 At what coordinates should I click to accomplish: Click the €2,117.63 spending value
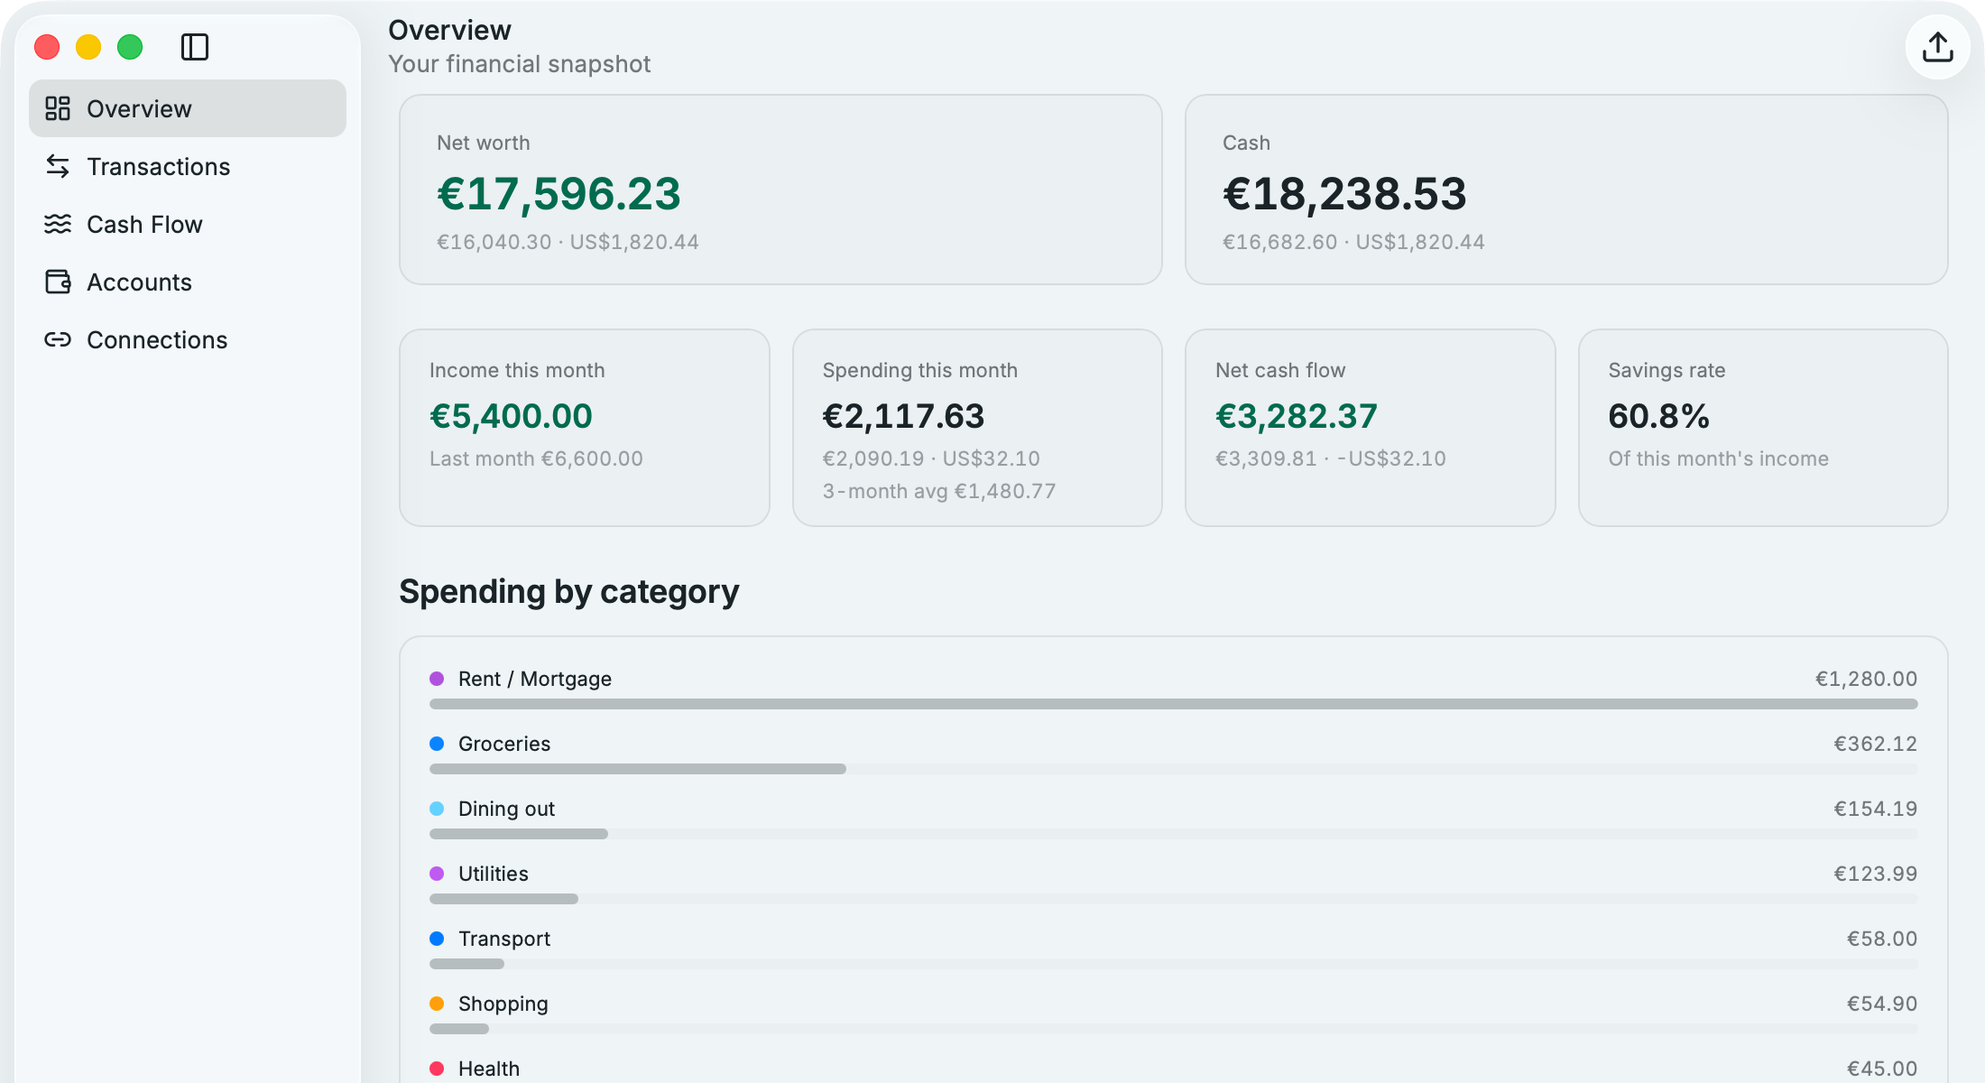pos(903,416)
